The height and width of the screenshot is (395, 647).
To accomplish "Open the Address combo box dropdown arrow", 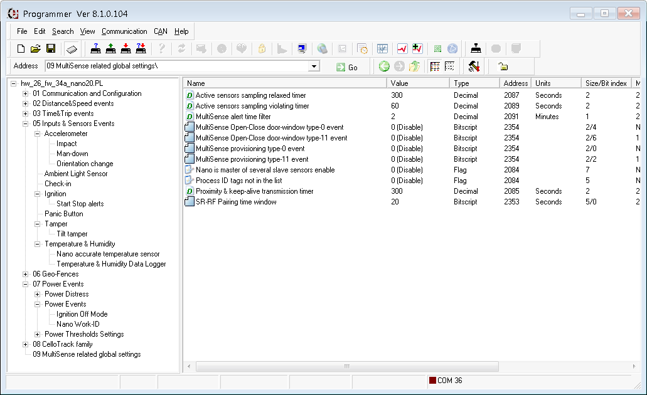I will click(x=314, y=66).
